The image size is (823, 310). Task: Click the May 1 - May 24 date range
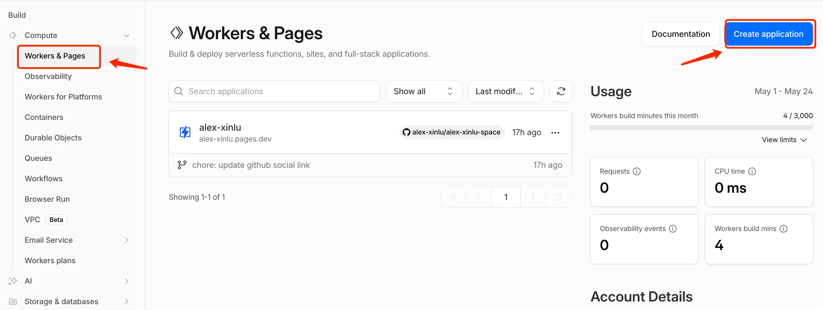783,91
